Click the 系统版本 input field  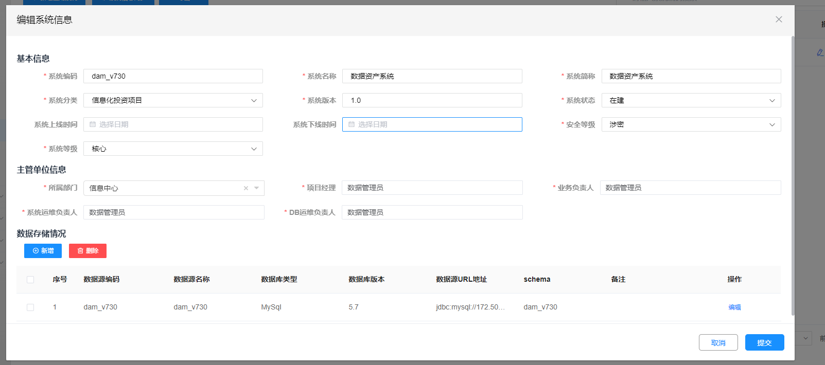coord(432,100)
